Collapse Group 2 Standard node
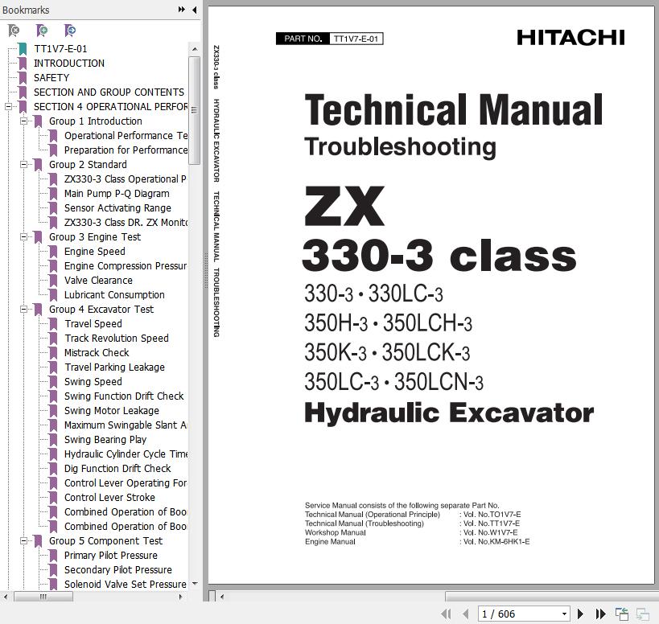Viewport: 659px width, 624px height. pos(24,165)
